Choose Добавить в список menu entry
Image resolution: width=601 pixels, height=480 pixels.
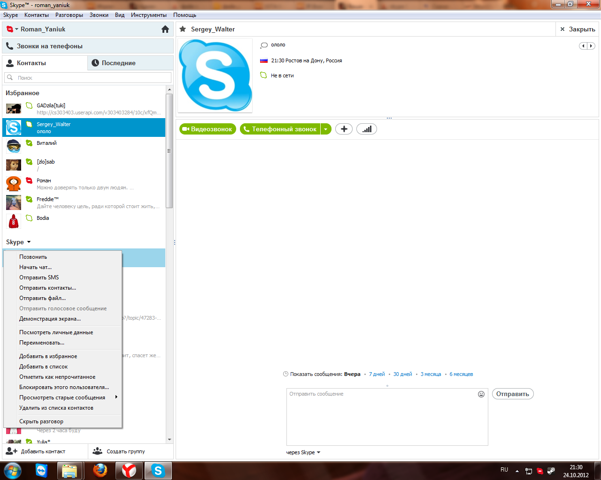coord(63,367)
